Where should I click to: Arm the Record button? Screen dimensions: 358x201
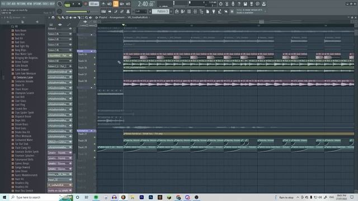pyautogui.click(x=86, y=4)
